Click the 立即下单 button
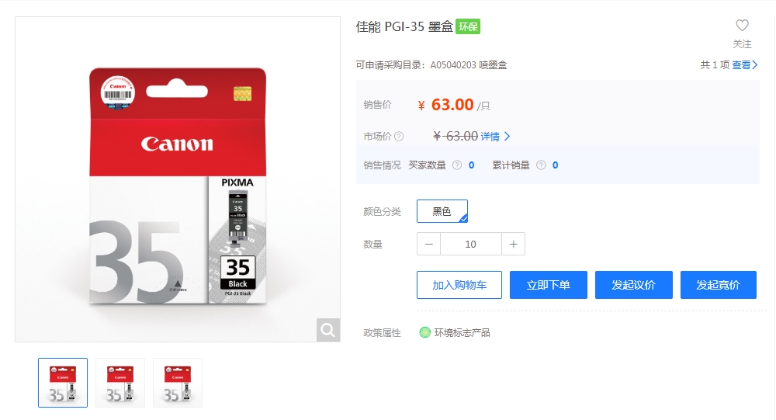The width and height of the screenshot is (776, 420). point(549,285)
